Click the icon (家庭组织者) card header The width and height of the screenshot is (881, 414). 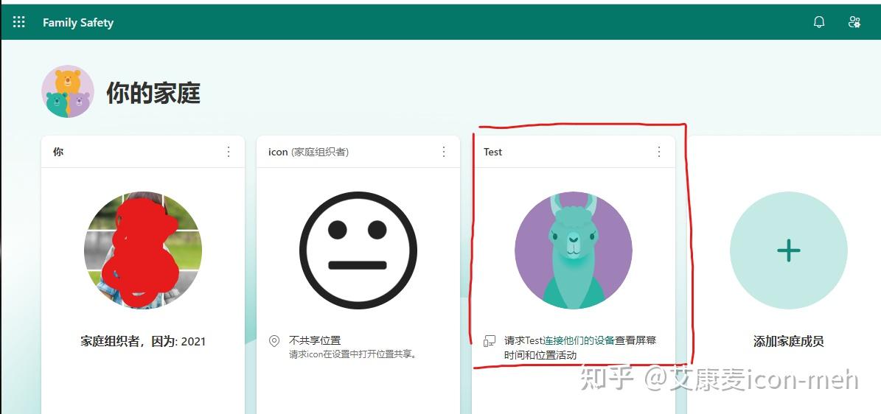tap(308, 152)
